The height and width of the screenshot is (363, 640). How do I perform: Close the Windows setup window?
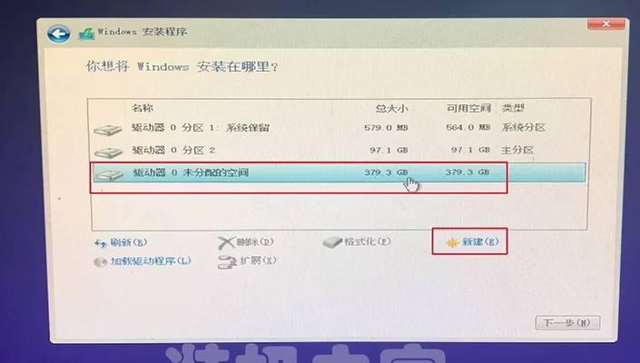tap(606, 25)
